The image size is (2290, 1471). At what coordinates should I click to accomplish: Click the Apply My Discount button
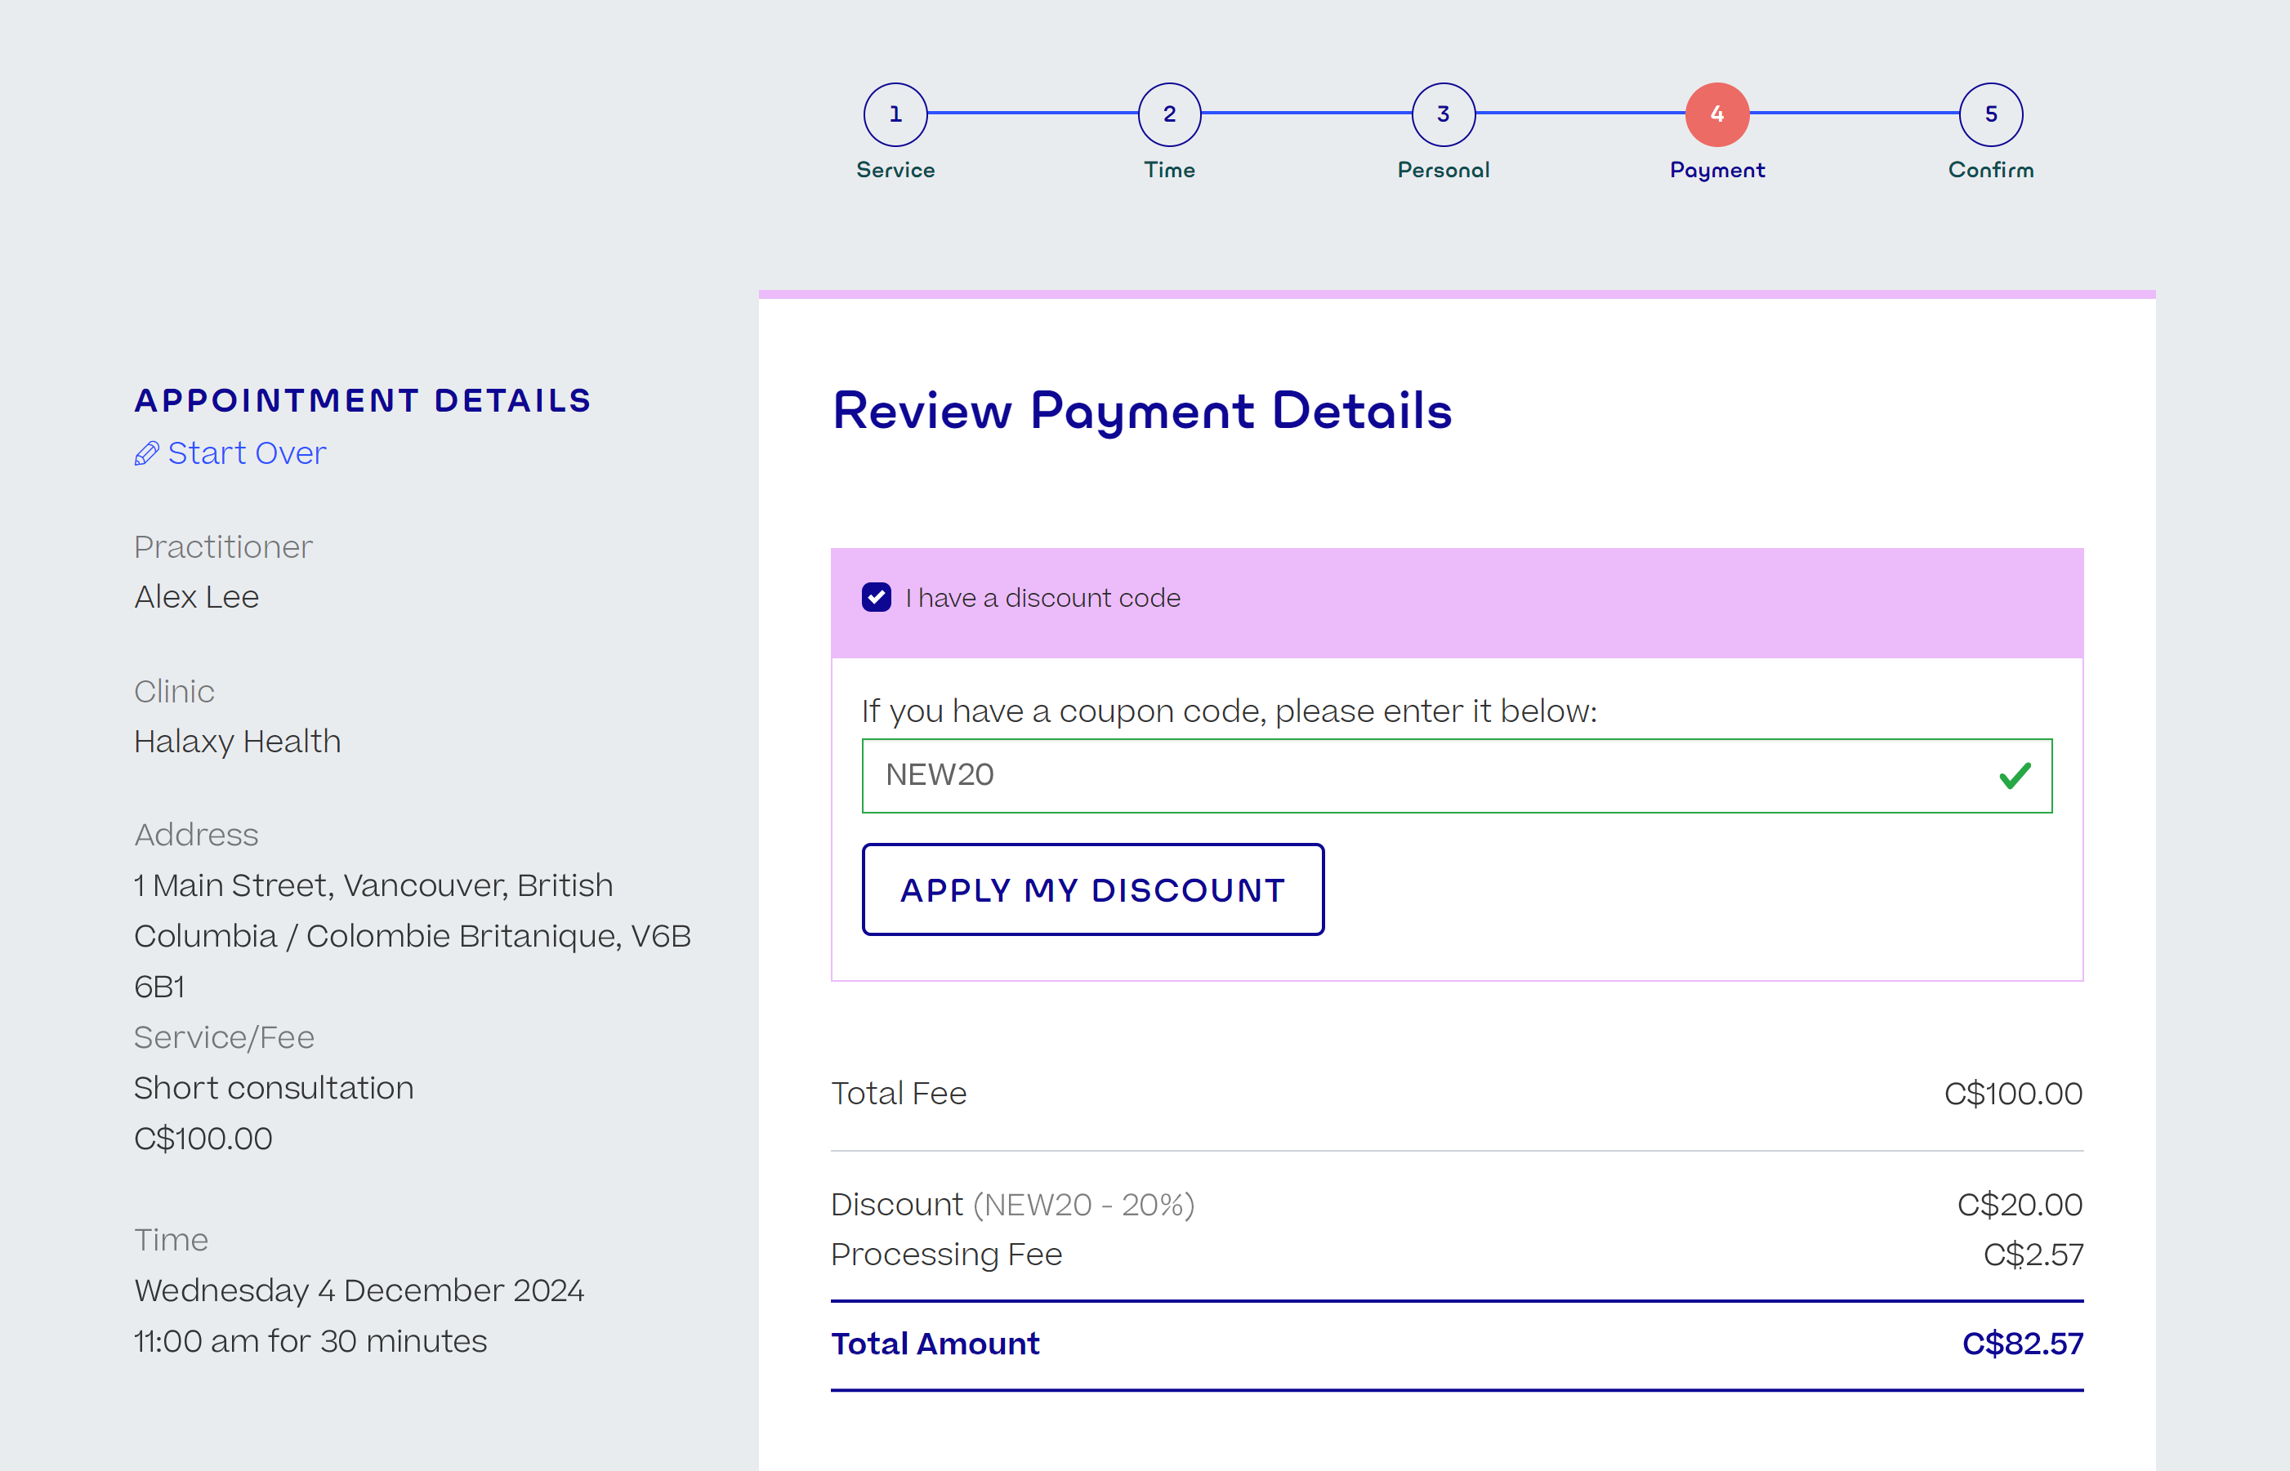1093,889
